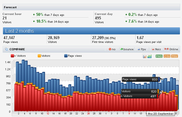Click the 1.67 Page views per visit
Viewport: 182px width, 117px height.
pos(140,38)
